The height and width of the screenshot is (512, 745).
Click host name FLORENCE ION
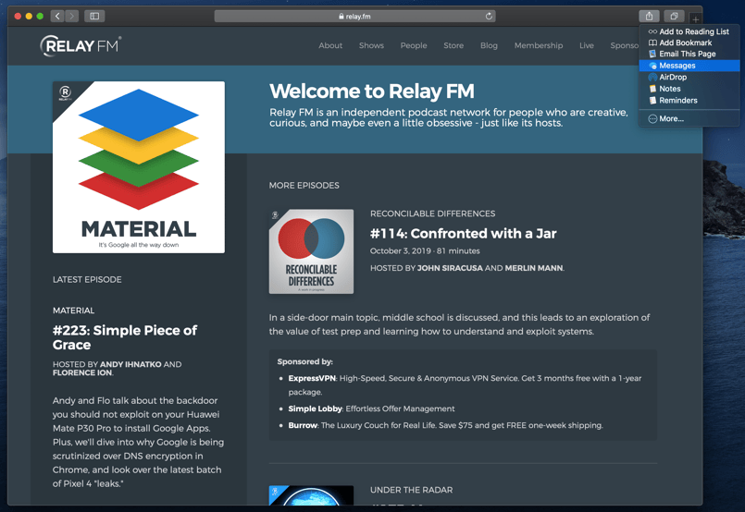82,373
